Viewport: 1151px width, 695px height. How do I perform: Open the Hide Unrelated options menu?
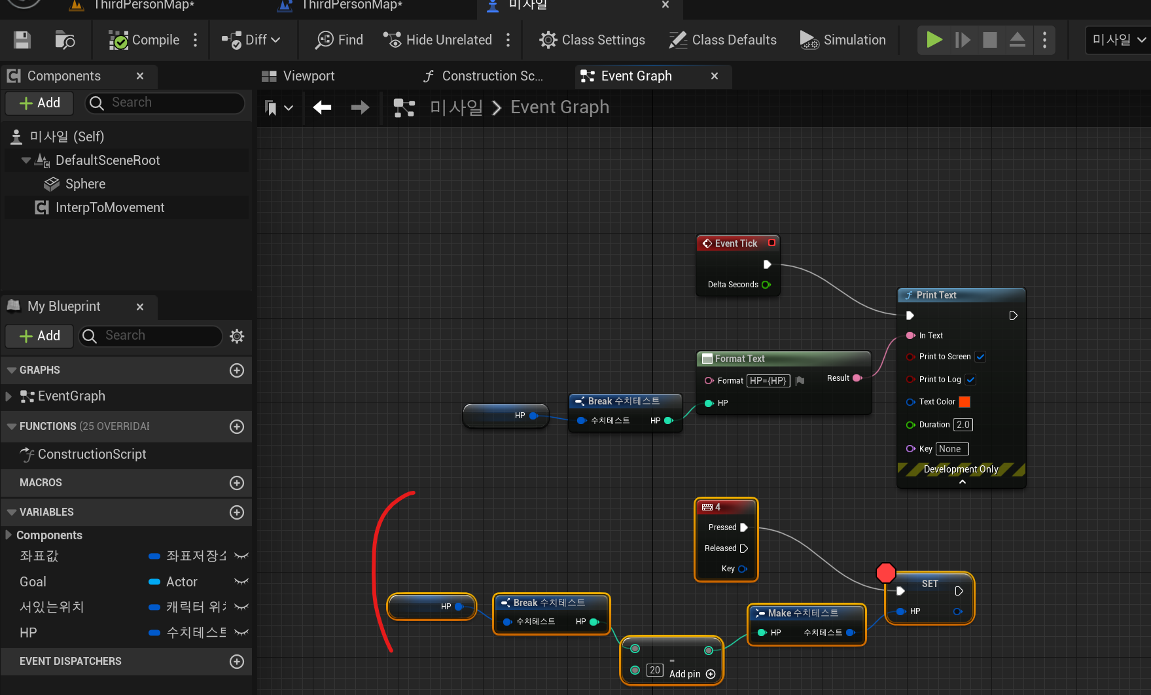(x=508, y=40)
